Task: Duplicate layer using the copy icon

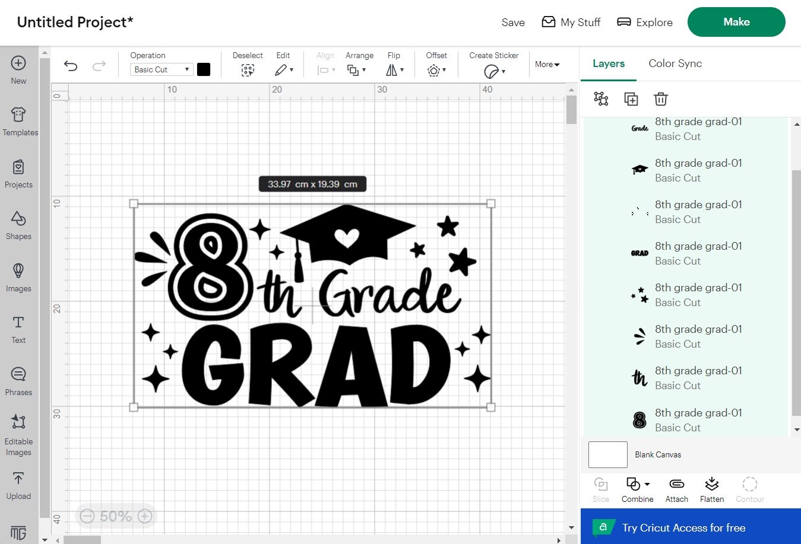Action: tap(631, 99)
